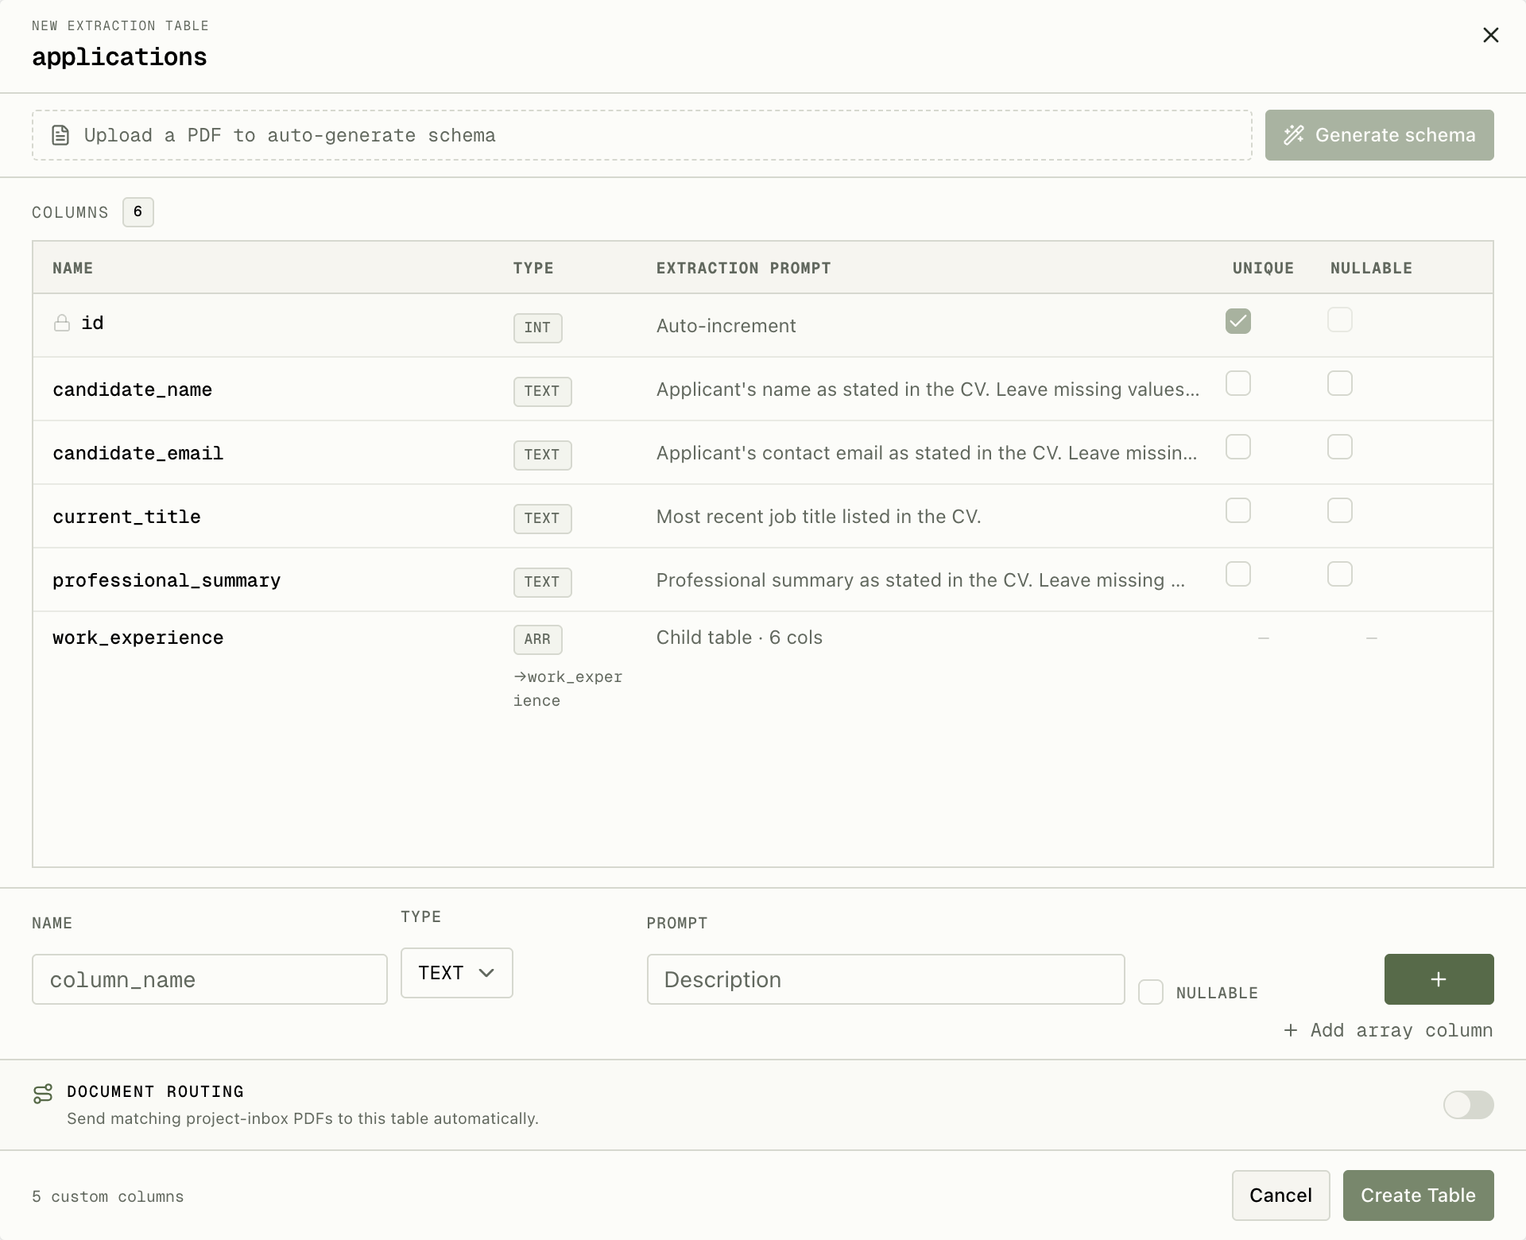
Task: Enable Nullable for the new column
Action: click(x=1151, y=992)
